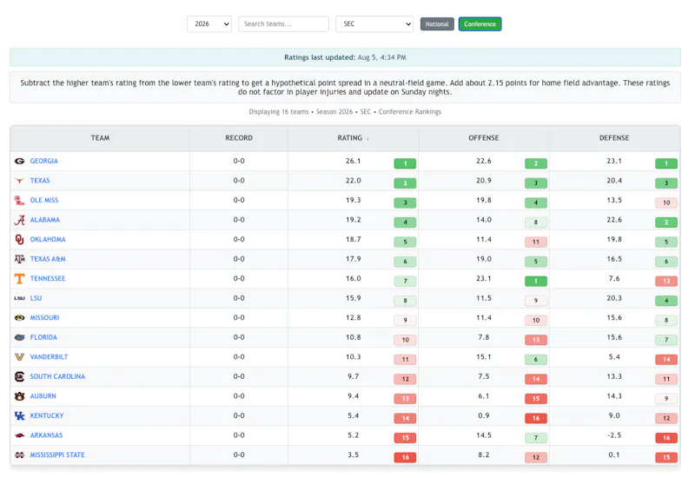Click LSU's defense value 20.3
Viewport: 695px width, 478px height.
tap(614, 298)
